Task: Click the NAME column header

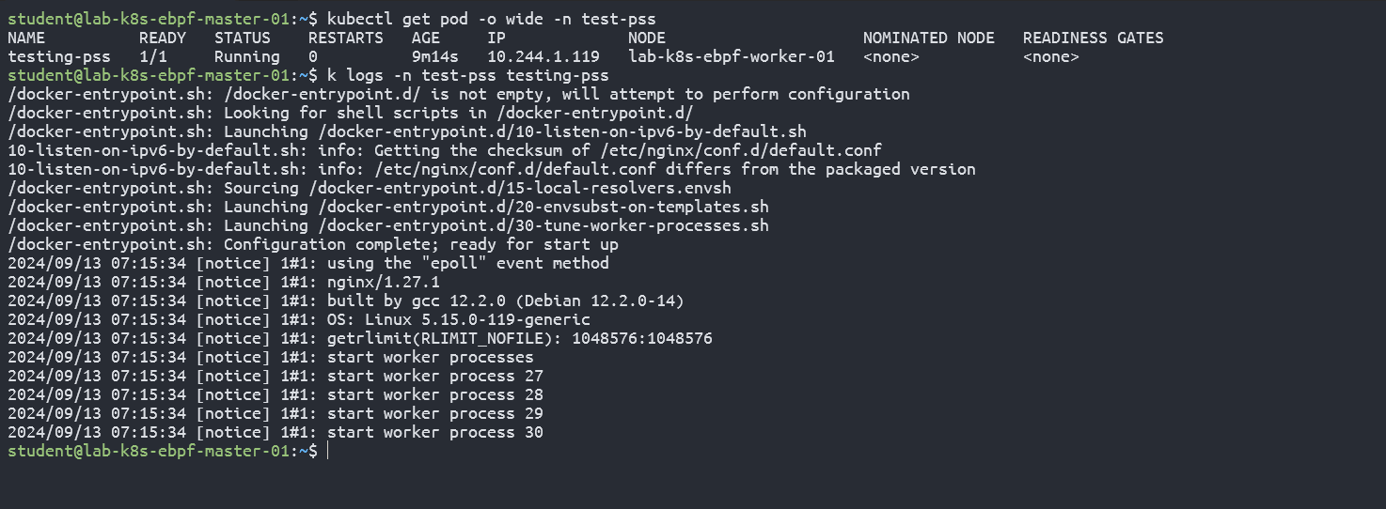Action: [26, 39]
